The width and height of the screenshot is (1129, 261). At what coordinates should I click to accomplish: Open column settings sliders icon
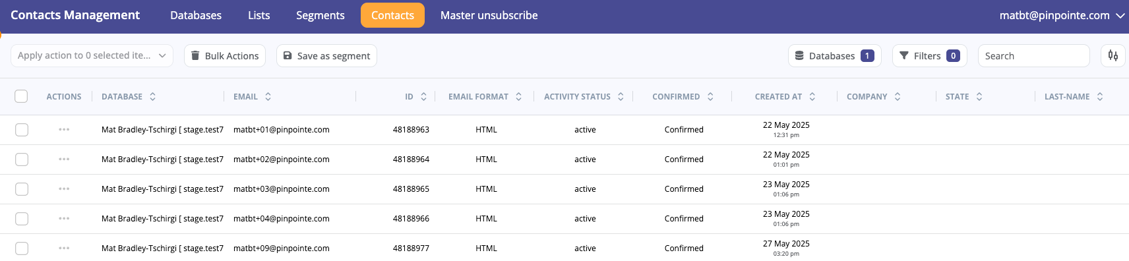coord(1113,56)
